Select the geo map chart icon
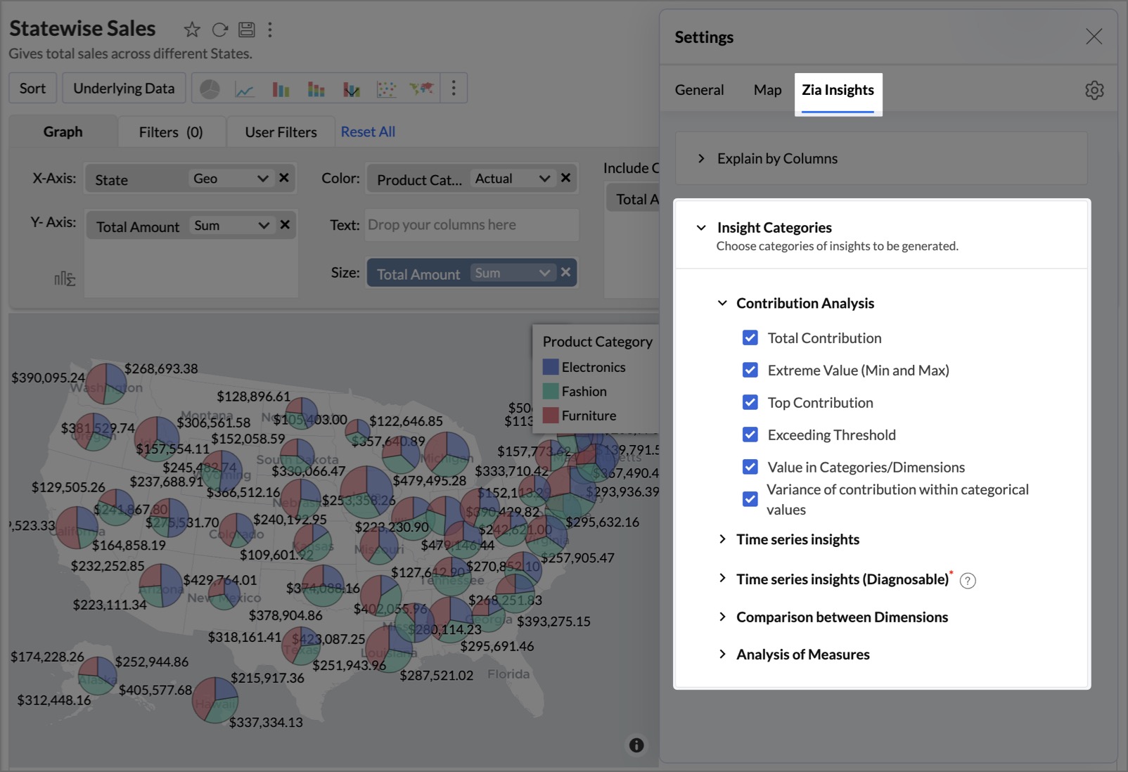Screen dimensions: 1128x772 [421, 89]
